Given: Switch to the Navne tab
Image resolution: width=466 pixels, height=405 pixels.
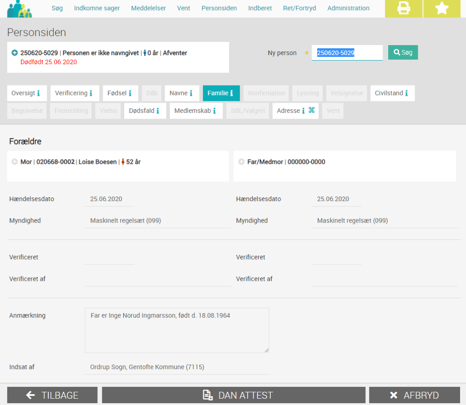Looking at the screenshot, I should pyautogui.click(x=182, y=93).
